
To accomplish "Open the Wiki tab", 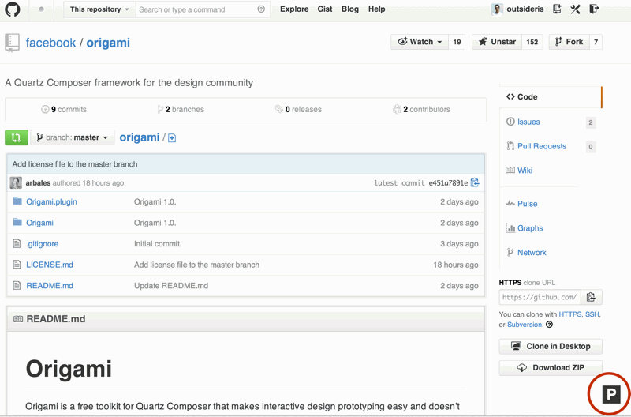I will click(x=525, y=171).
